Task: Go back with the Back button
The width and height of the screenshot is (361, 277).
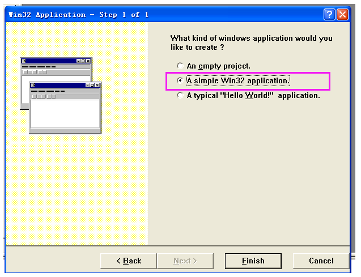Action: pos(129,261)
